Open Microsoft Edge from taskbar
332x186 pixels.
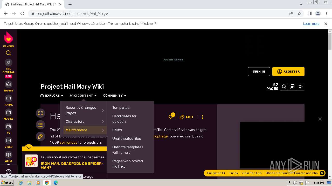56,183
